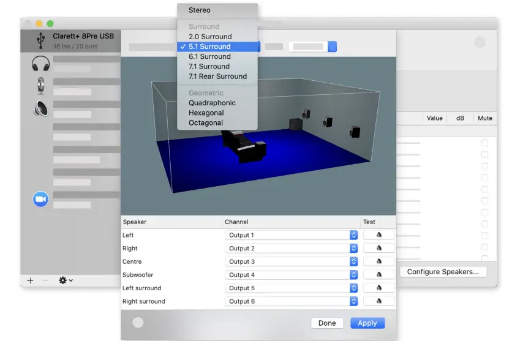Select the Clarett+ 8Pre USB device icon

click(41, 40)
